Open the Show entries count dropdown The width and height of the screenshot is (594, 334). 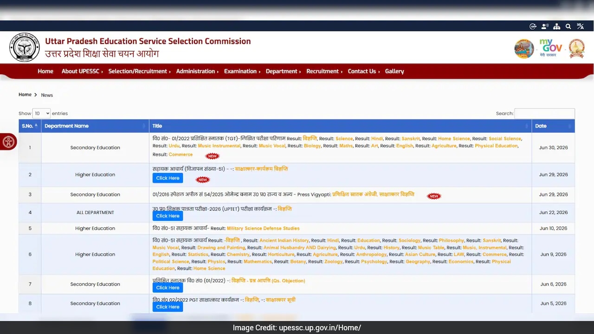[x=42, y=113]
